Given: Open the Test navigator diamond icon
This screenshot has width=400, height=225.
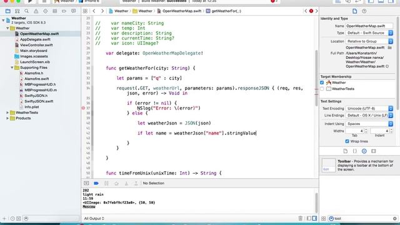Looking at the screenshot, I should coord(46,11).
